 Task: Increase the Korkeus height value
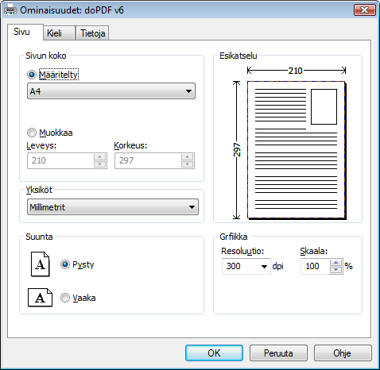(188, 157)
